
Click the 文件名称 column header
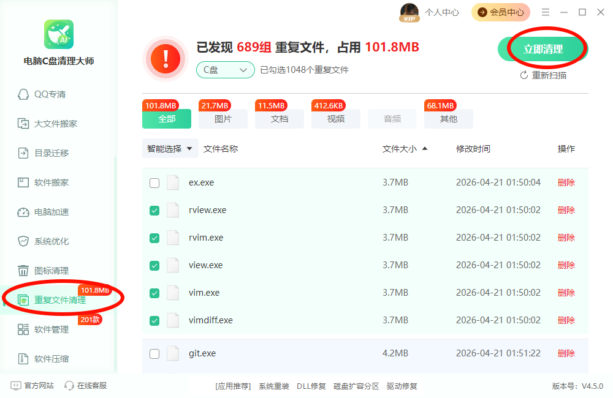click(x=221, y=149)
